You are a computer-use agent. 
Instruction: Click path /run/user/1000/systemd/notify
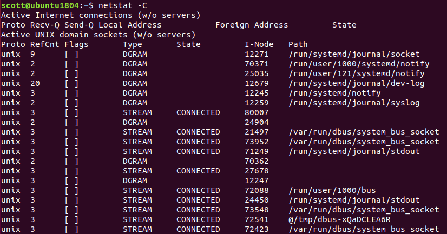coord(359,64)
